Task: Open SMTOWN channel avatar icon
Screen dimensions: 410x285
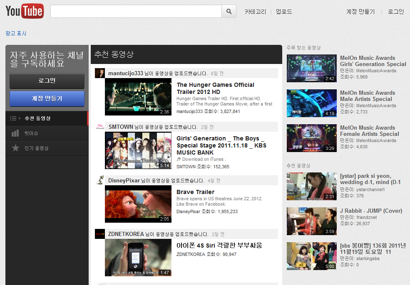Action: point(100,127)
